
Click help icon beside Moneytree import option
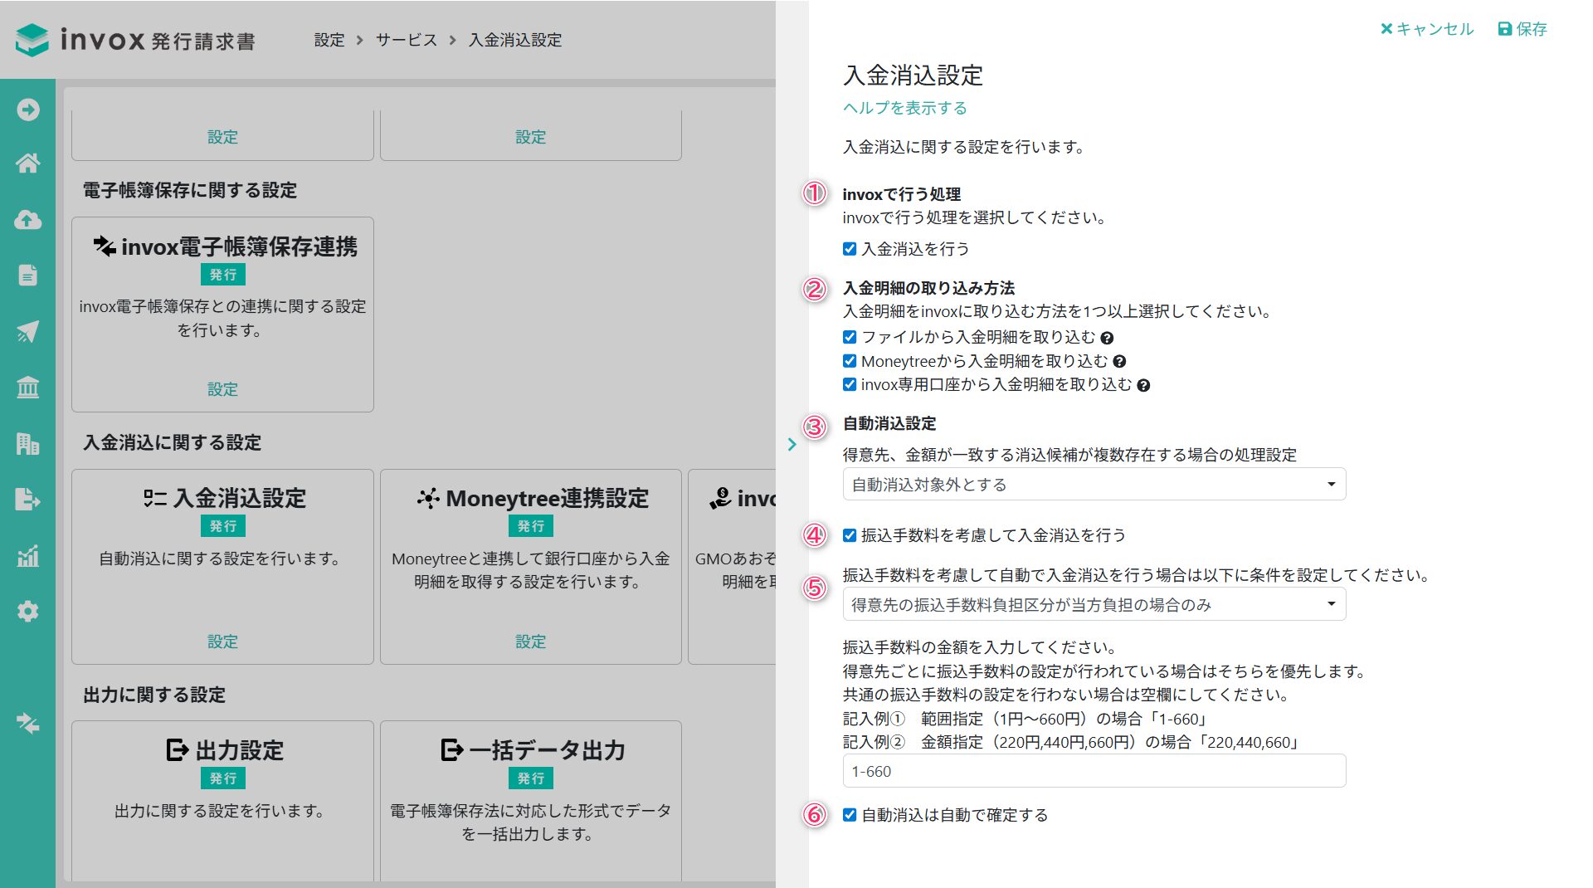click(x=1119, y=362)
